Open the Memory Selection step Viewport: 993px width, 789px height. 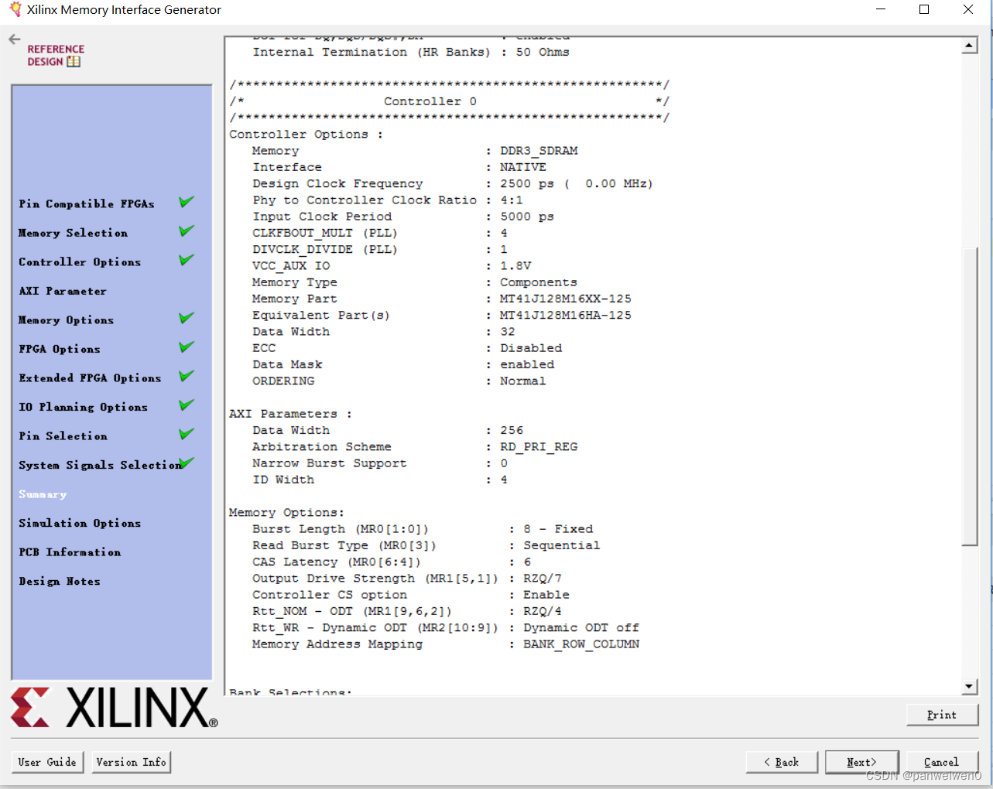click(74, 233)
